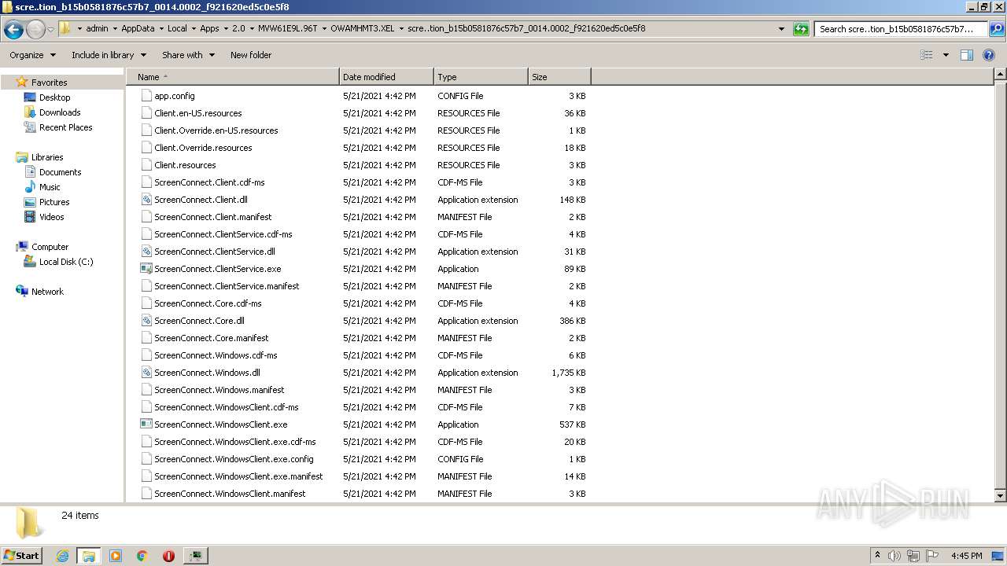Sort by Name column header
Screen dimensions: 1007x566
232,77
